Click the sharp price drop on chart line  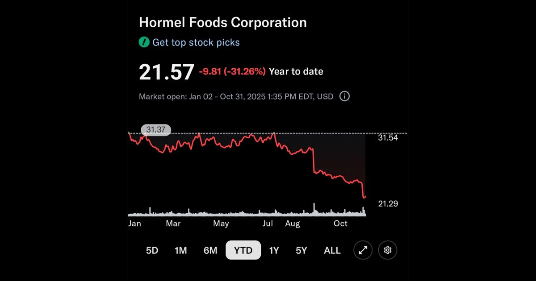[314, 161]
